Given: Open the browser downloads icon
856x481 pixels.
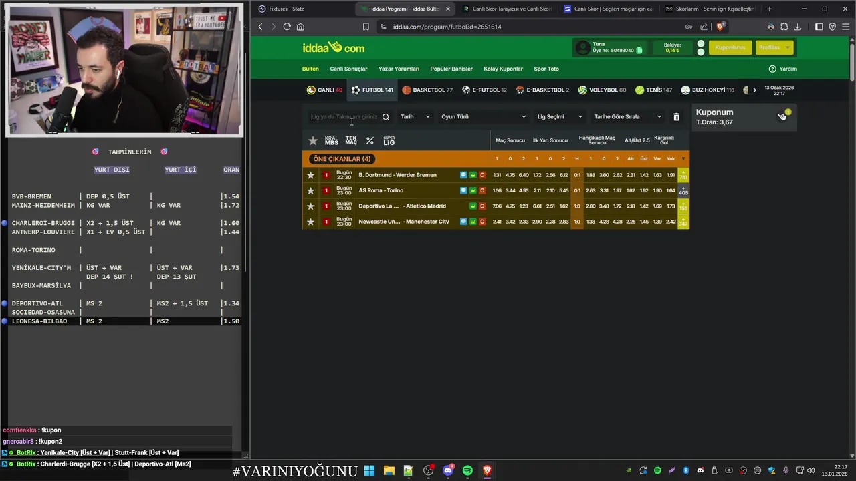Looking at the screenshot, I should coord(797,27).
